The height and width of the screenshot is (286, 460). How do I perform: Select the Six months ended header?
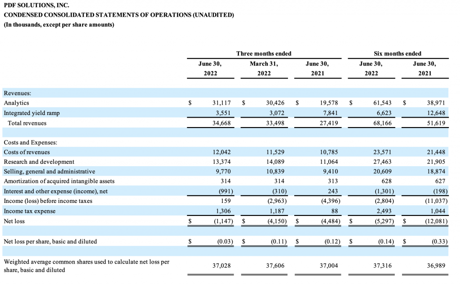[398, 54]
